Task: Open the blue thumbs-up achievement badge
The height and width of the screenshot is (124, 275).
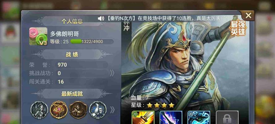Action: click(98, 110)
